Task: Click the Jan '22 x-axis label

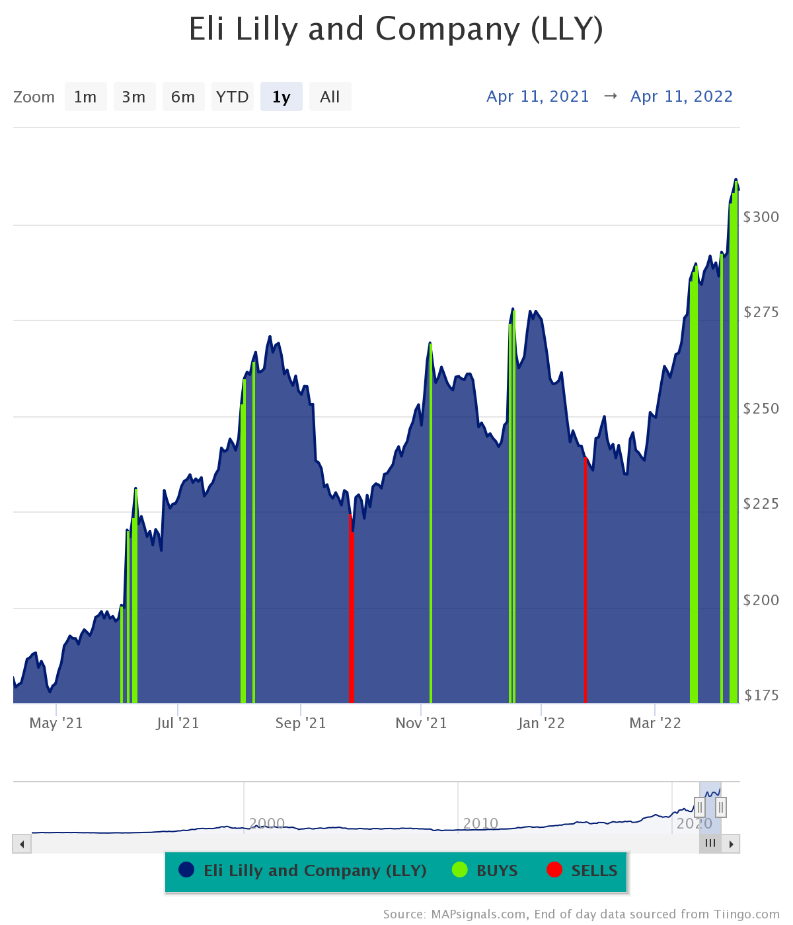Action: (541, 723)
